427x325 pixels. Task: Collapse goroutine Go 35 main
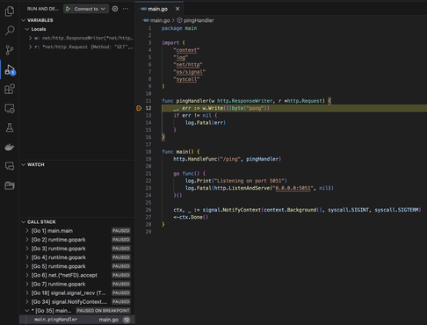[x=27, y=310]
